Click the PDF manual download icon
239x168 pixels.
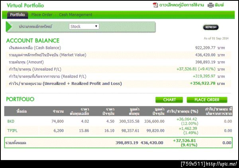tap(155, 5)
